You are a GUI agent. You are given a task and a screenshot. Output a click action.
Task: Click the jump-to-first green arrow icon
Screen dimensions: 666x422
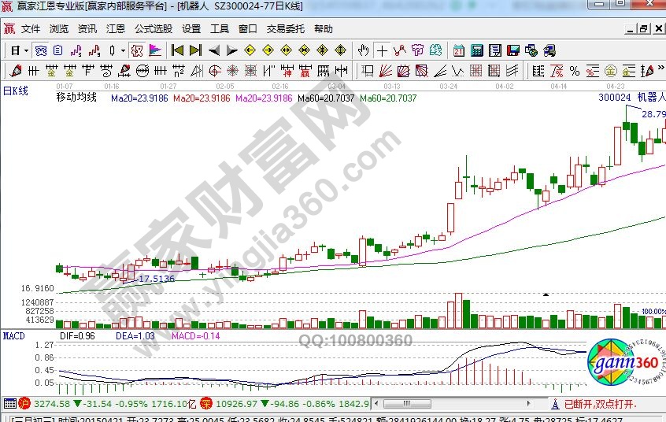(x=176, y=50)
